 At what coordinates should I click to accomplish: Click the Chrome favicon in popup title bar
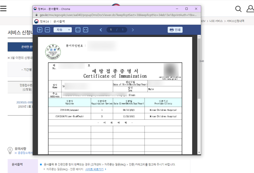(x=35, y=9)
